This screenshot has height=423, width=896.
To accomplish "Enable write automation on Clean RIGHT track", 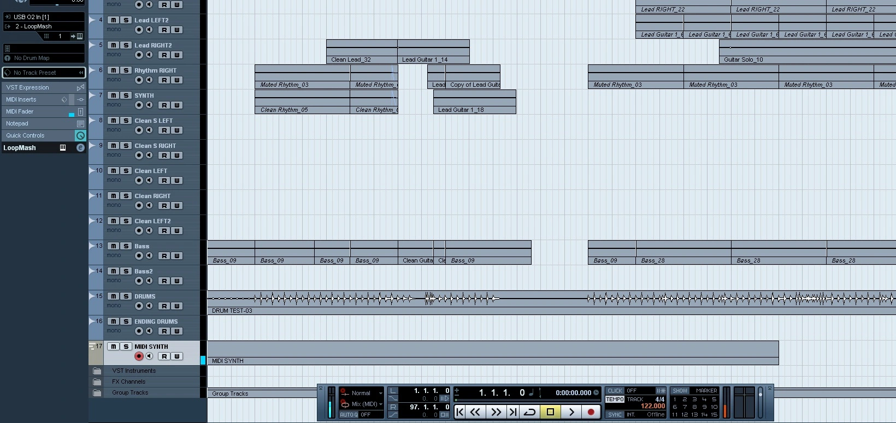I will pyautogui.click(x=176, y=206).
